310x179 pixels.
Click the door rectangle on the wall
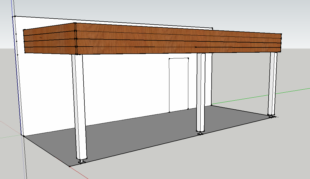(x=179, y=85)
